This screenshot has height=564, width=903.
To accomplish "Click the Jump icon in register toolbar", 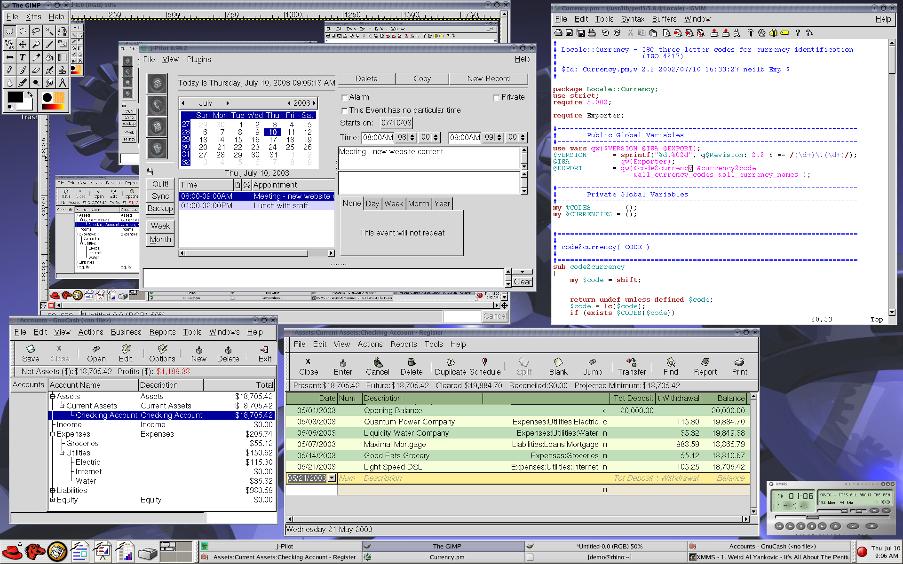I will (x=593, y=366).
